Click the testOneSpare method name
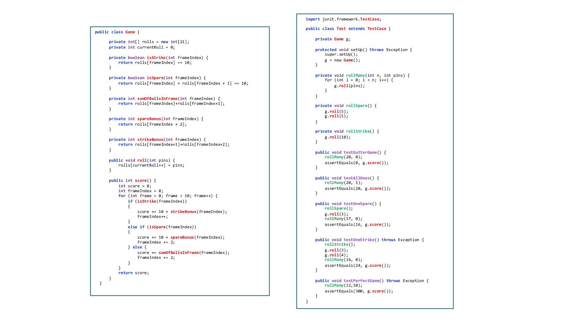The height and width of the screenshot is (330, 586). coord(358,204)
